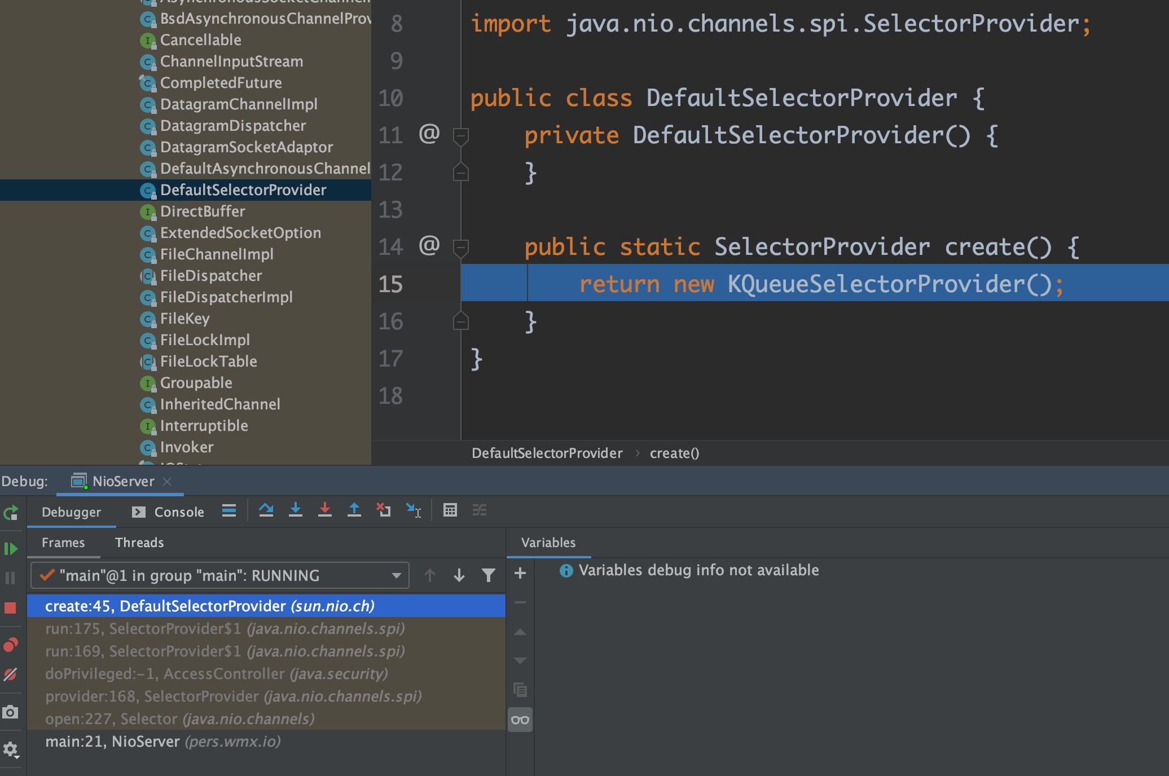Resume the program with green play icon
The image size is (1169, 776).
pyautogui.click(x=11, y=548)
